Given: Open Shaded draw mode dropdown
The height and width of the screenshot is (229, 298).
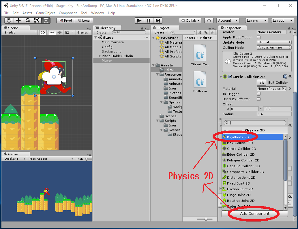Looking at the screenshot, I should click(20, 32).
